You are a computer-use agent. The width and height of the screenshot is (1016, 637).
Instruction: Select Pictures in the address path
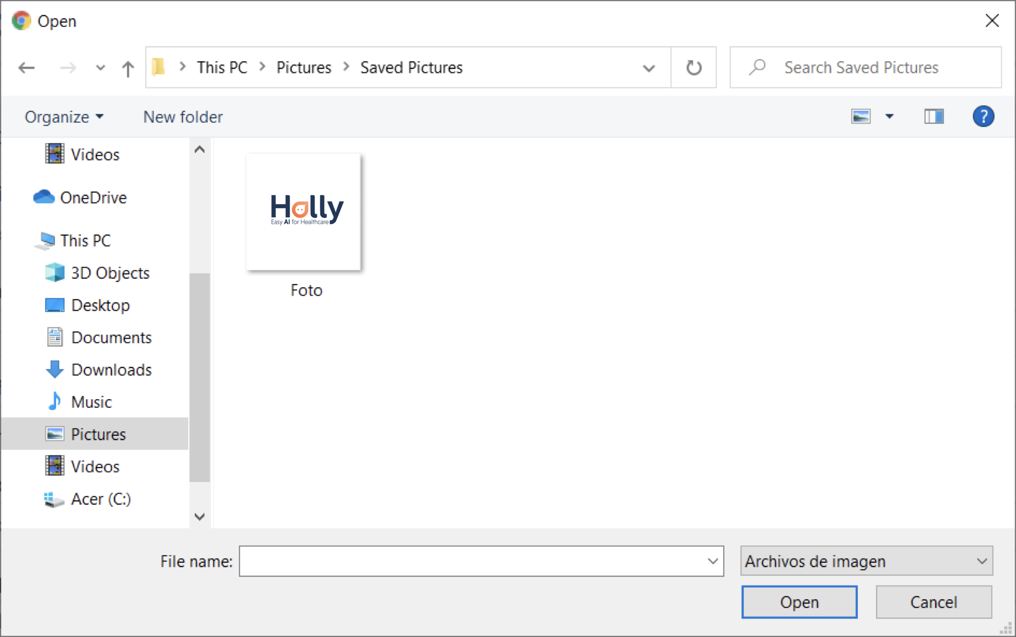[x=304, y=67]
